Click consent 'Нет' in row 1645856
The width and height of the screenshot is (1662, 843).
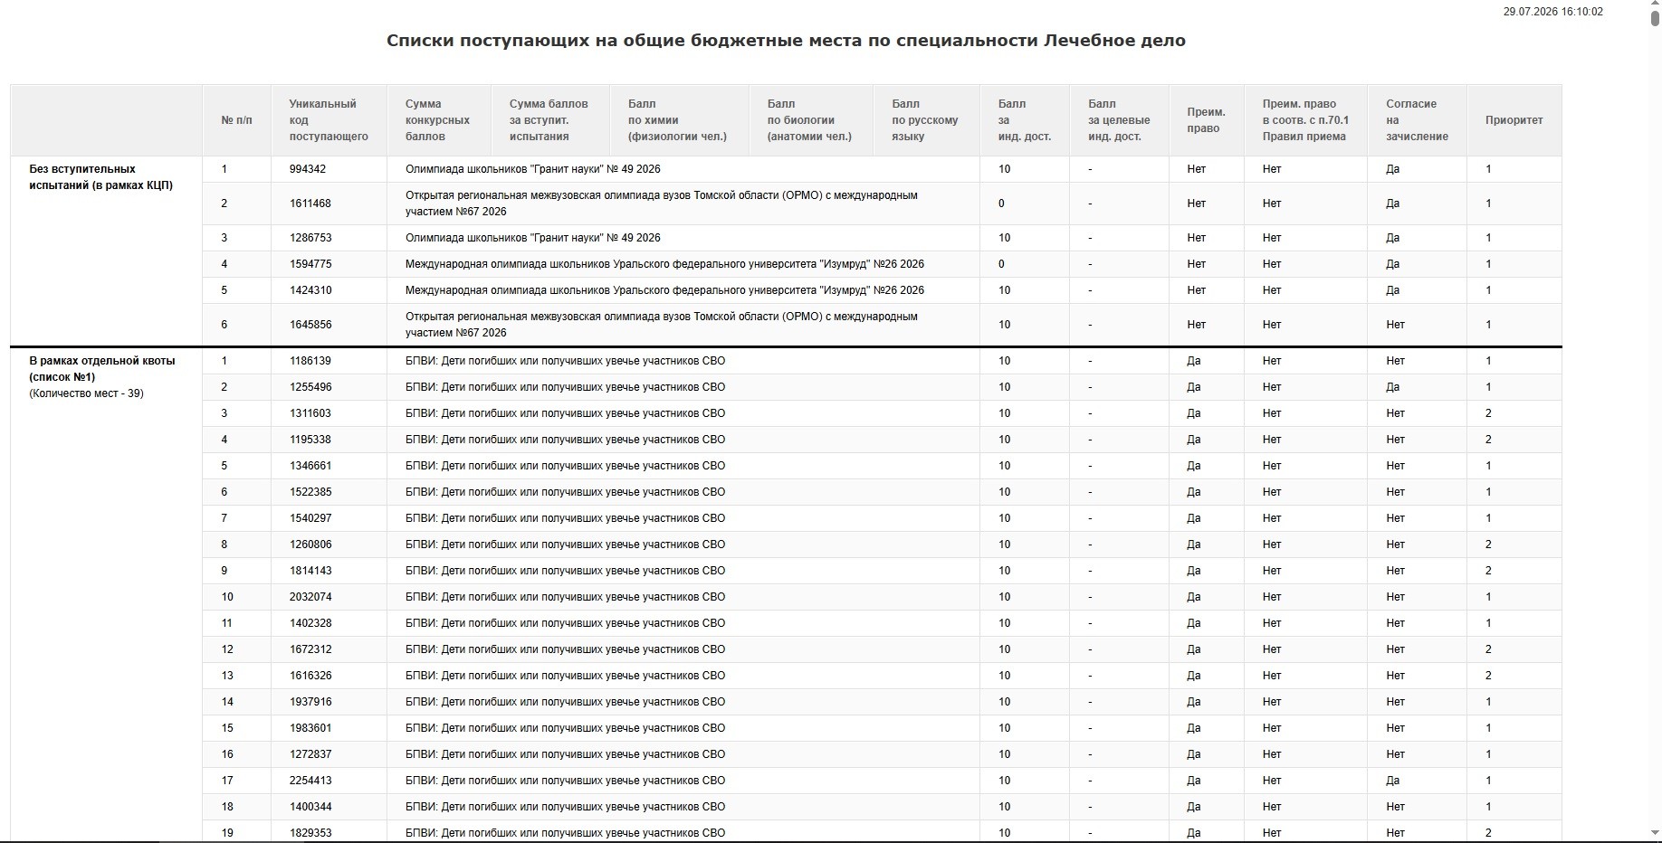pyautogui.click(x=1395, y=325)
